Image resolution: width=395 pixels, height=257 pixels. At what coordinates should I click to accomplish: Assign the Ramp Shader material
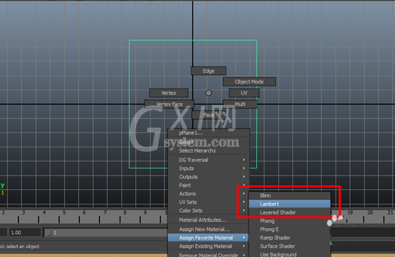pyautogui.click(x=289, y=237)
